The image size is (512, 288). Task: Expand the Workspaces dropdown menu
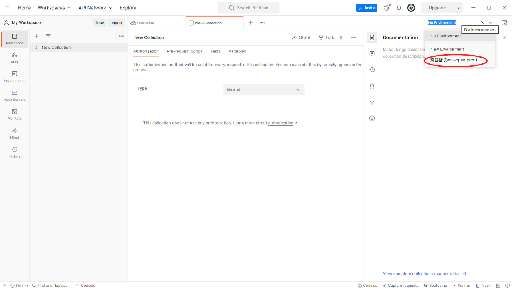point(54,8)
